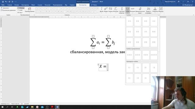Open Yandex Browser from the taskbar
The height and width of the screenshot is (109, 195).
(37, 107)
